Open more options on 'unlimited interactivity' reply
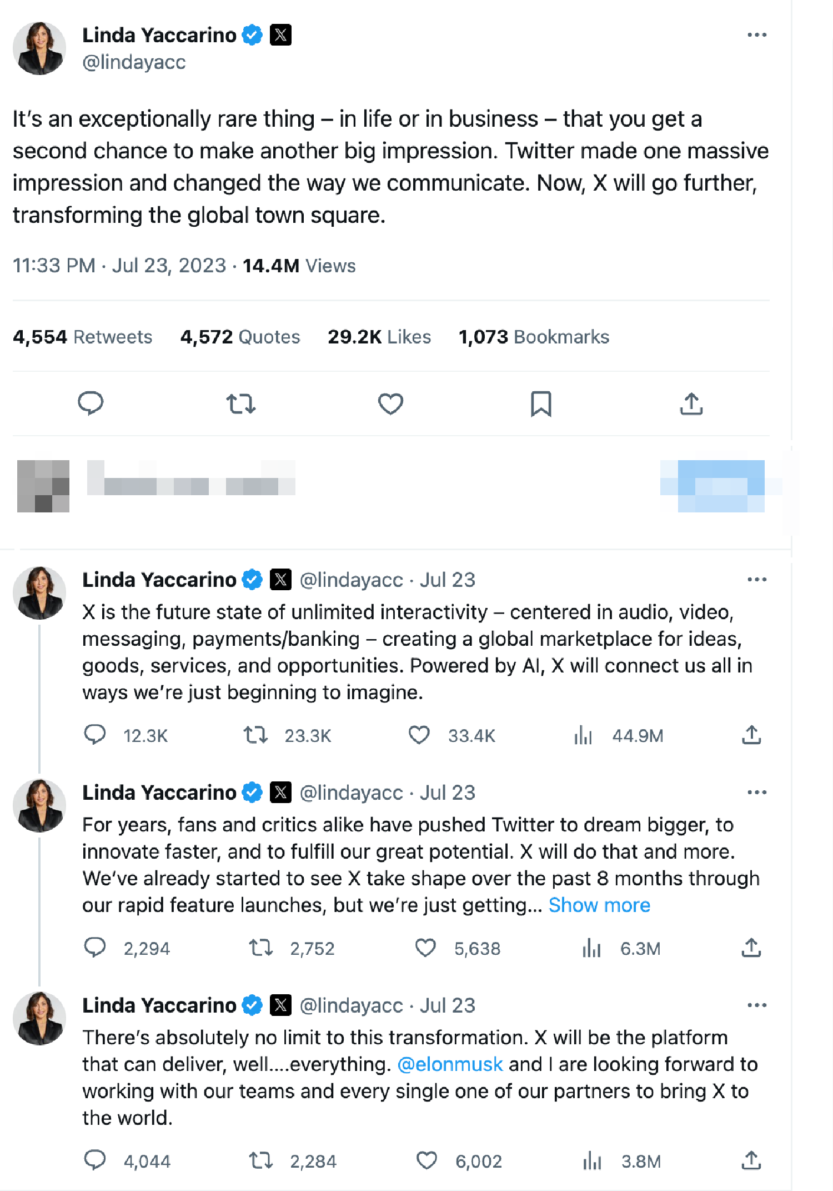Image resolution: width=833 pixels, height=1191 pixels. click(756, 580)
